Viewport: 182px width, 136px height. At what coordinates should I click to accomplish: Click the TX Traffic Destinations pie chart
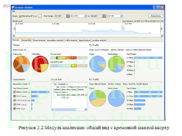pyautogui.click(x=116, y=64)
